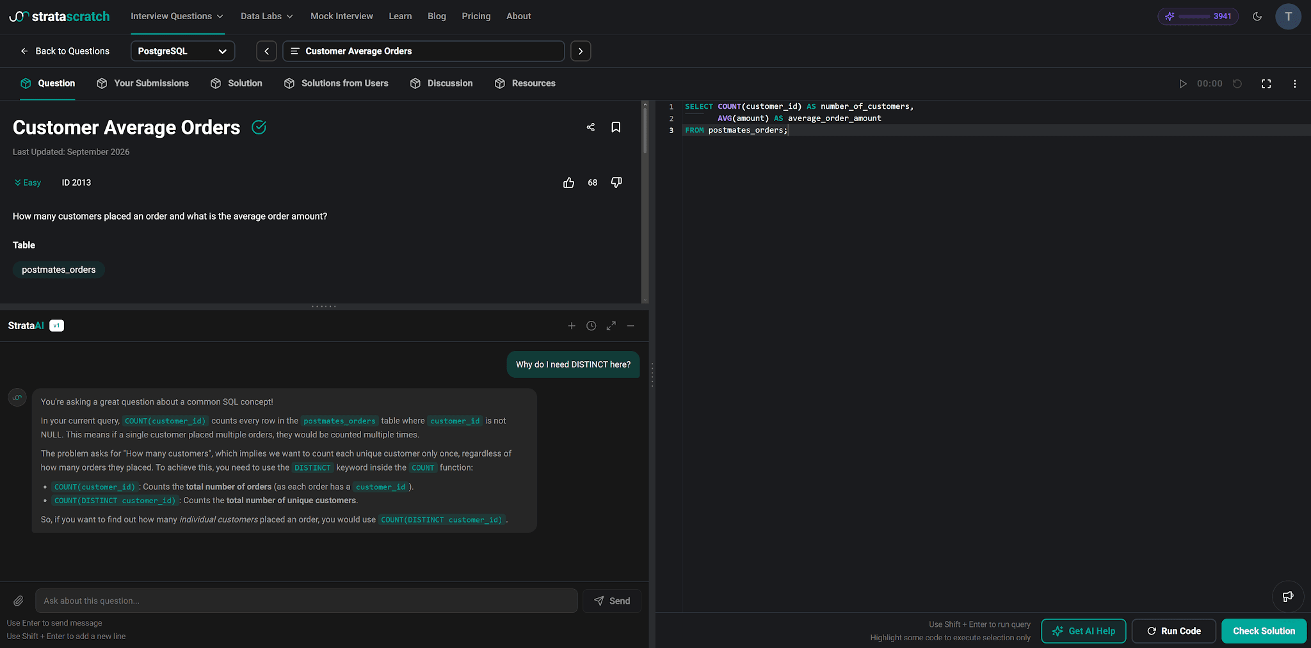Open StrataAI chat history
Viewport: 1311px width, 648px height.
[591, 326]
